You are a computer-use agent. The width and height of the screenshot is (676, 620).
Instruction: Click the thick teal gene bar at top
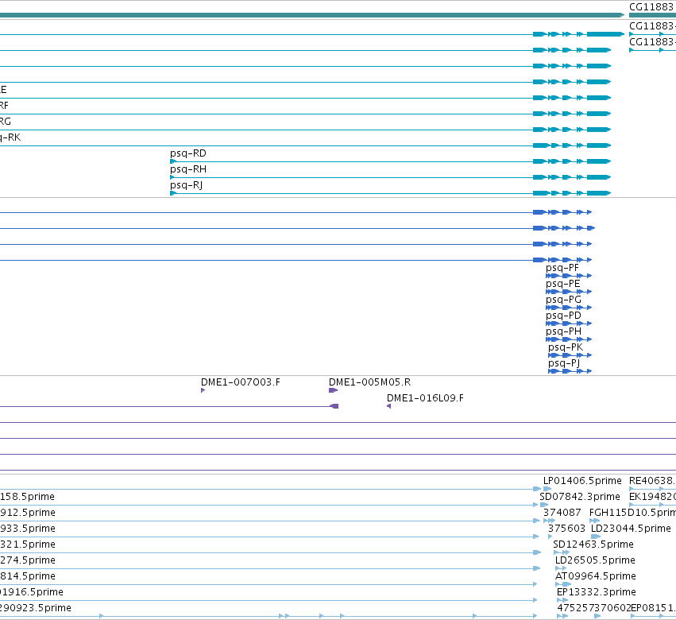[x=312, y=15]
